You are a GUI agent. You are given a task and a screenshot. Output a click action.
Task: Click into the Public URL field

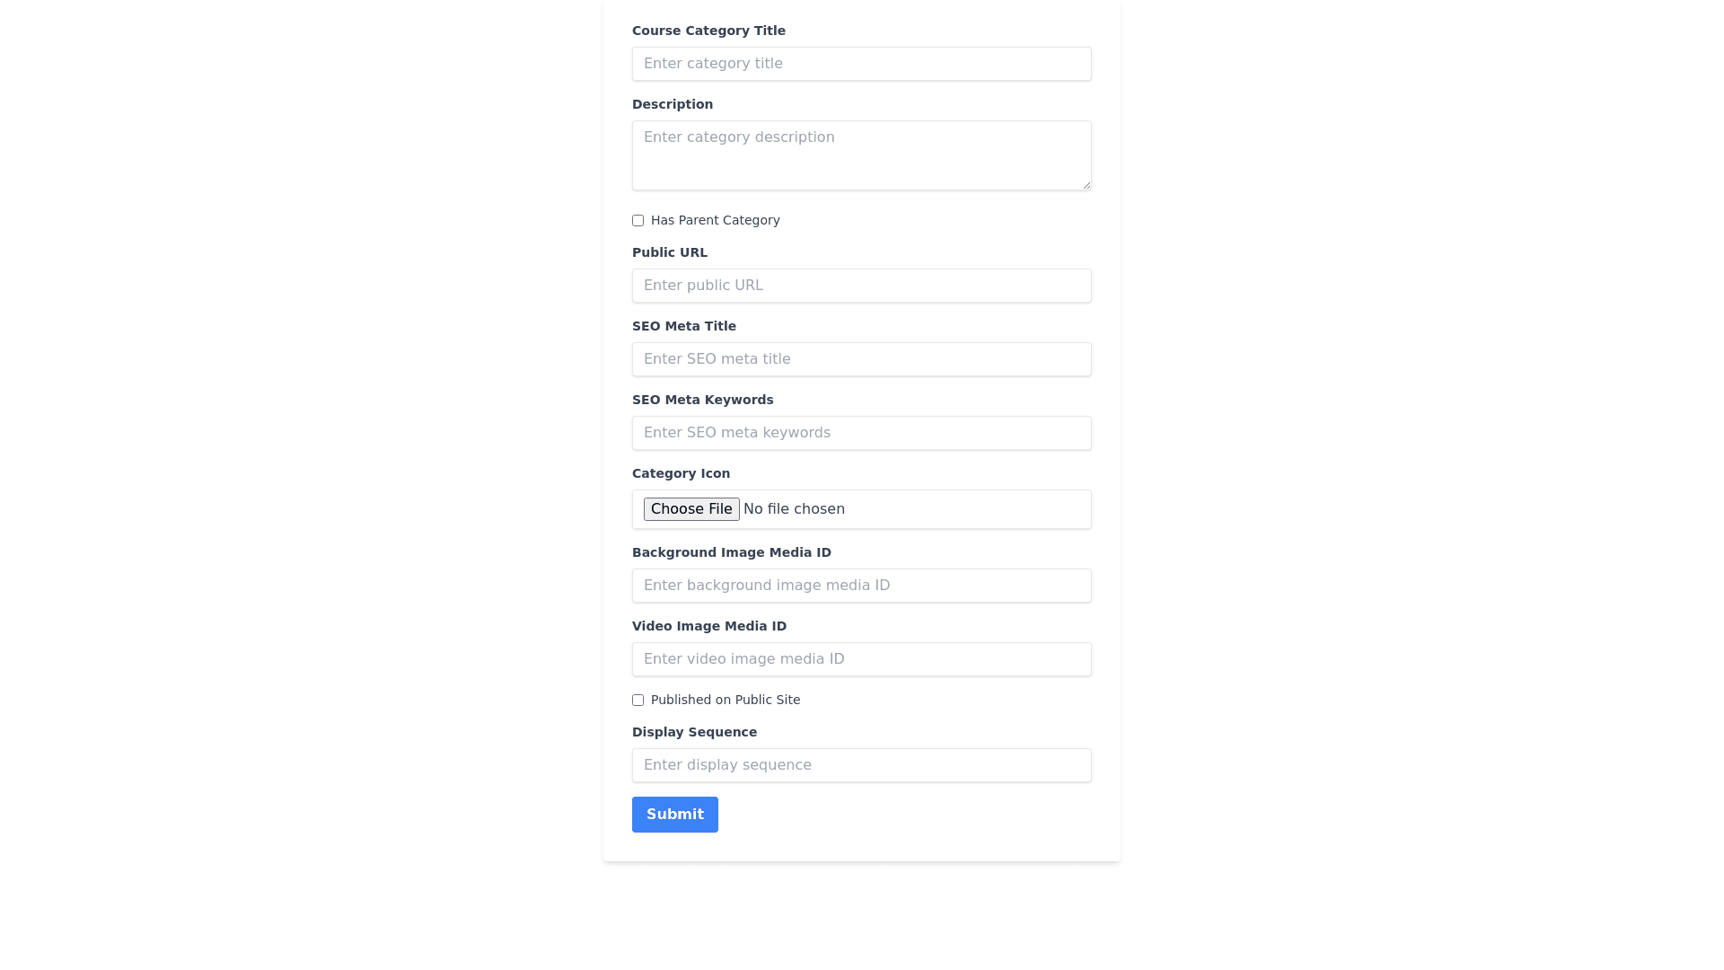(x=862, y=286)
